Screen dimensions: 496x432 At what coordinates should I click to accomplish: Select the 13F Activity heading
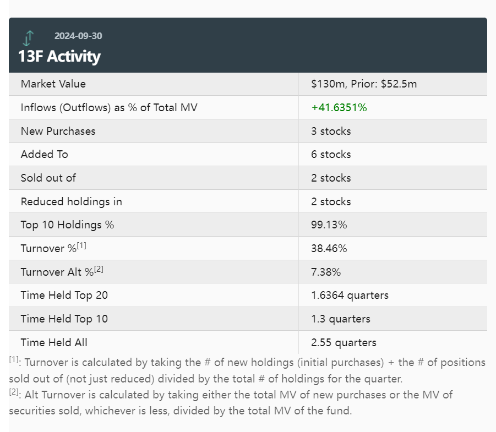[59, 56]
